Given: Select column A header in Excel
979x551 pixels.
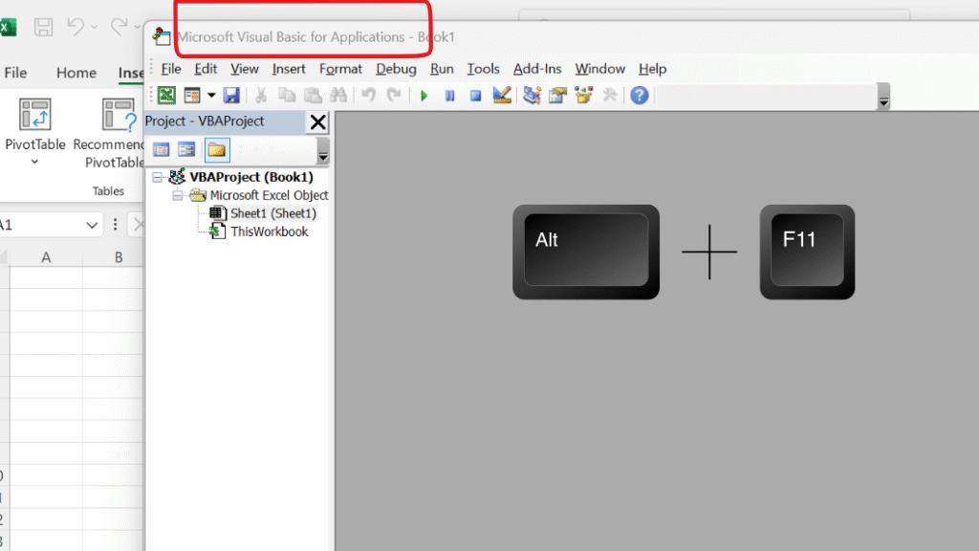Looking at the screenshot, I should [46, 257].
